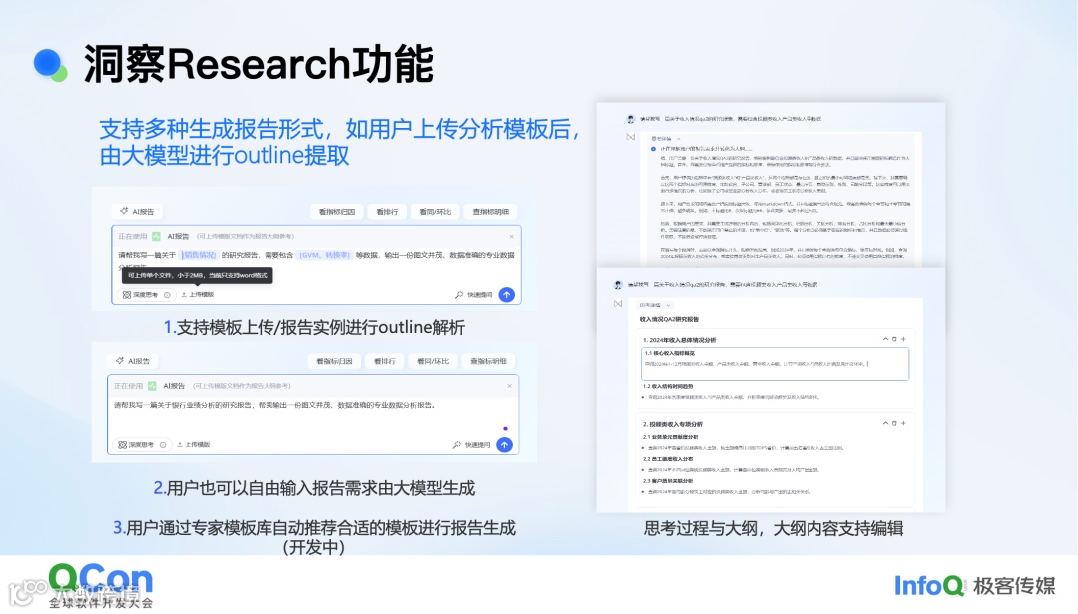Click the 2.3 客户质量关联分析 heading
The width and height of the screenshot is (1078, 614).
[668, 481]
